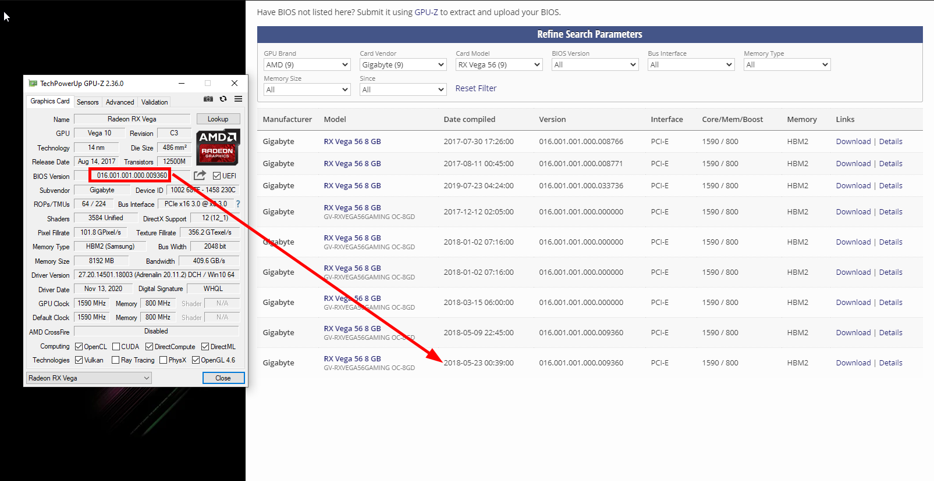Download the 2018-03-15 BIOS
934x481 pixels.
pos(853,302)
